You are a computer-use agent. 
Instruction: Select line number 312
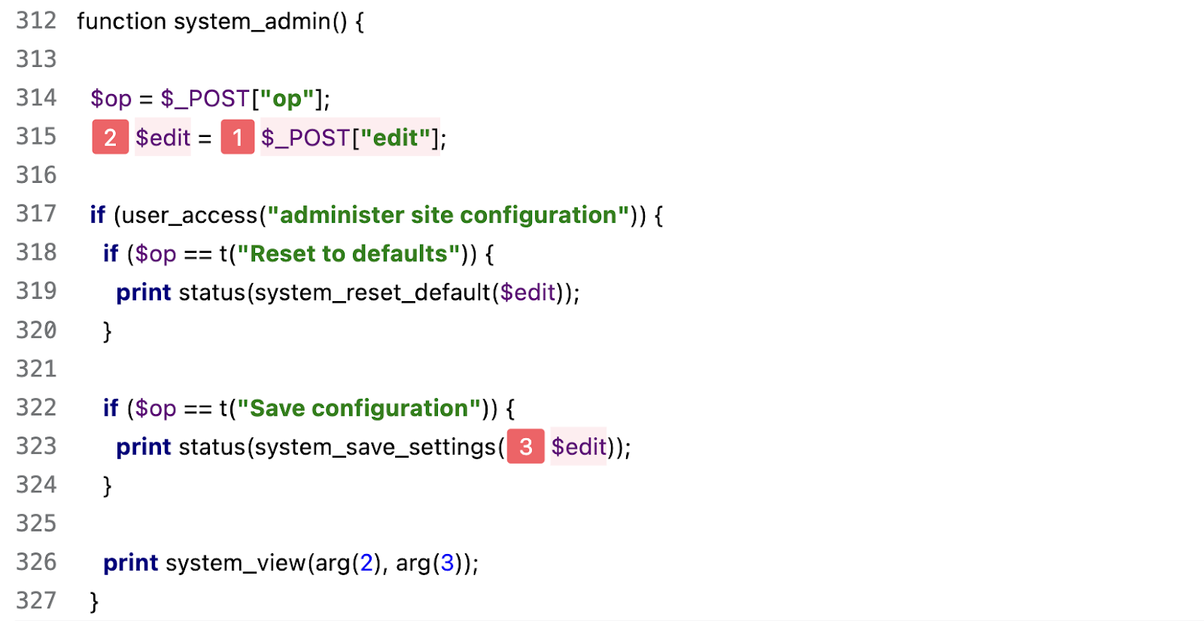[x=36, y=21]
